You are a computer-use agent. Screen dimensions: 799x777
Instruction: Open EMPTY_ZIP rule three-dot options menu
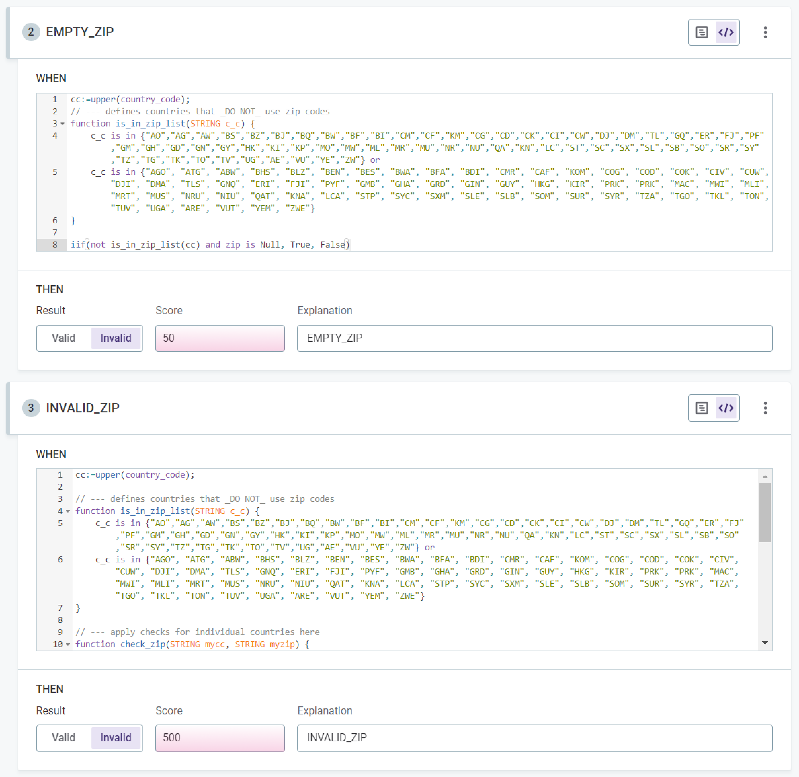[765, 32]
